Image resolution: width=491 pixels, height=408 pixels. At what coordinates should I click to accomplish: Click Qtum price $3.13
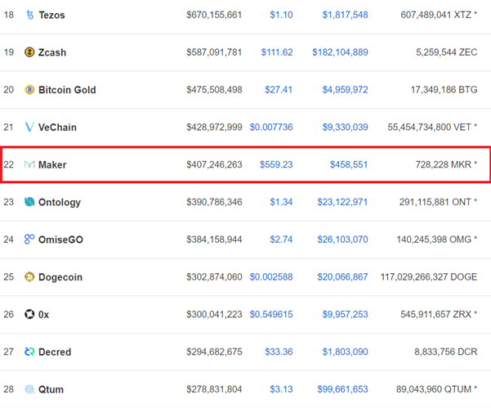281,389
